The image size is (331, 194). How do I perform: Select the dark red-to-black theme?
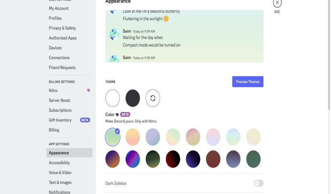click(x=173, y=159)
